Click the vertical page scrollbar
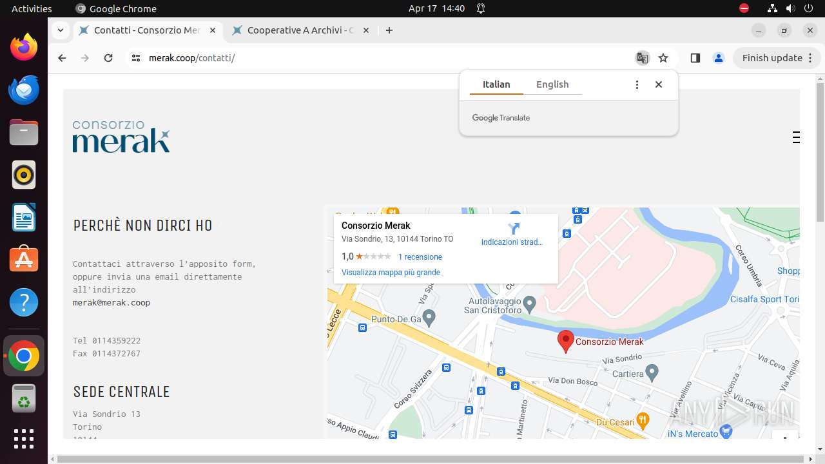Viewport: 825px width, 464px height. (820, 151)
